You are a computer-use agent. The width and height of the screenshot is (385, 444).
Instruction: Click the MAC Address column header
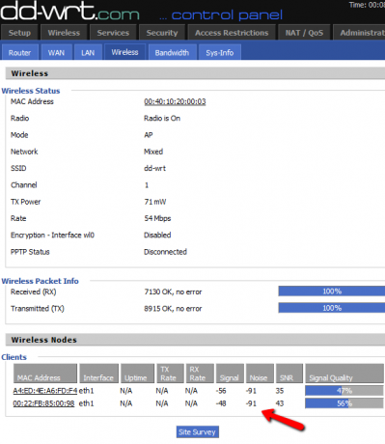(x=45, y=374)
